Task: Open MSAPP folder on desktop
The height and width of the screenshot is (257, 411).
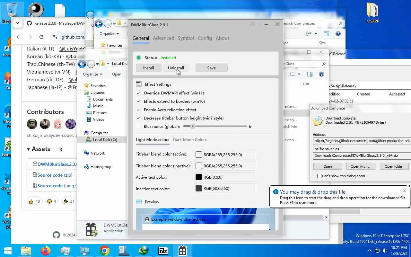Action: pyautogui.click(x=372, y=12)
